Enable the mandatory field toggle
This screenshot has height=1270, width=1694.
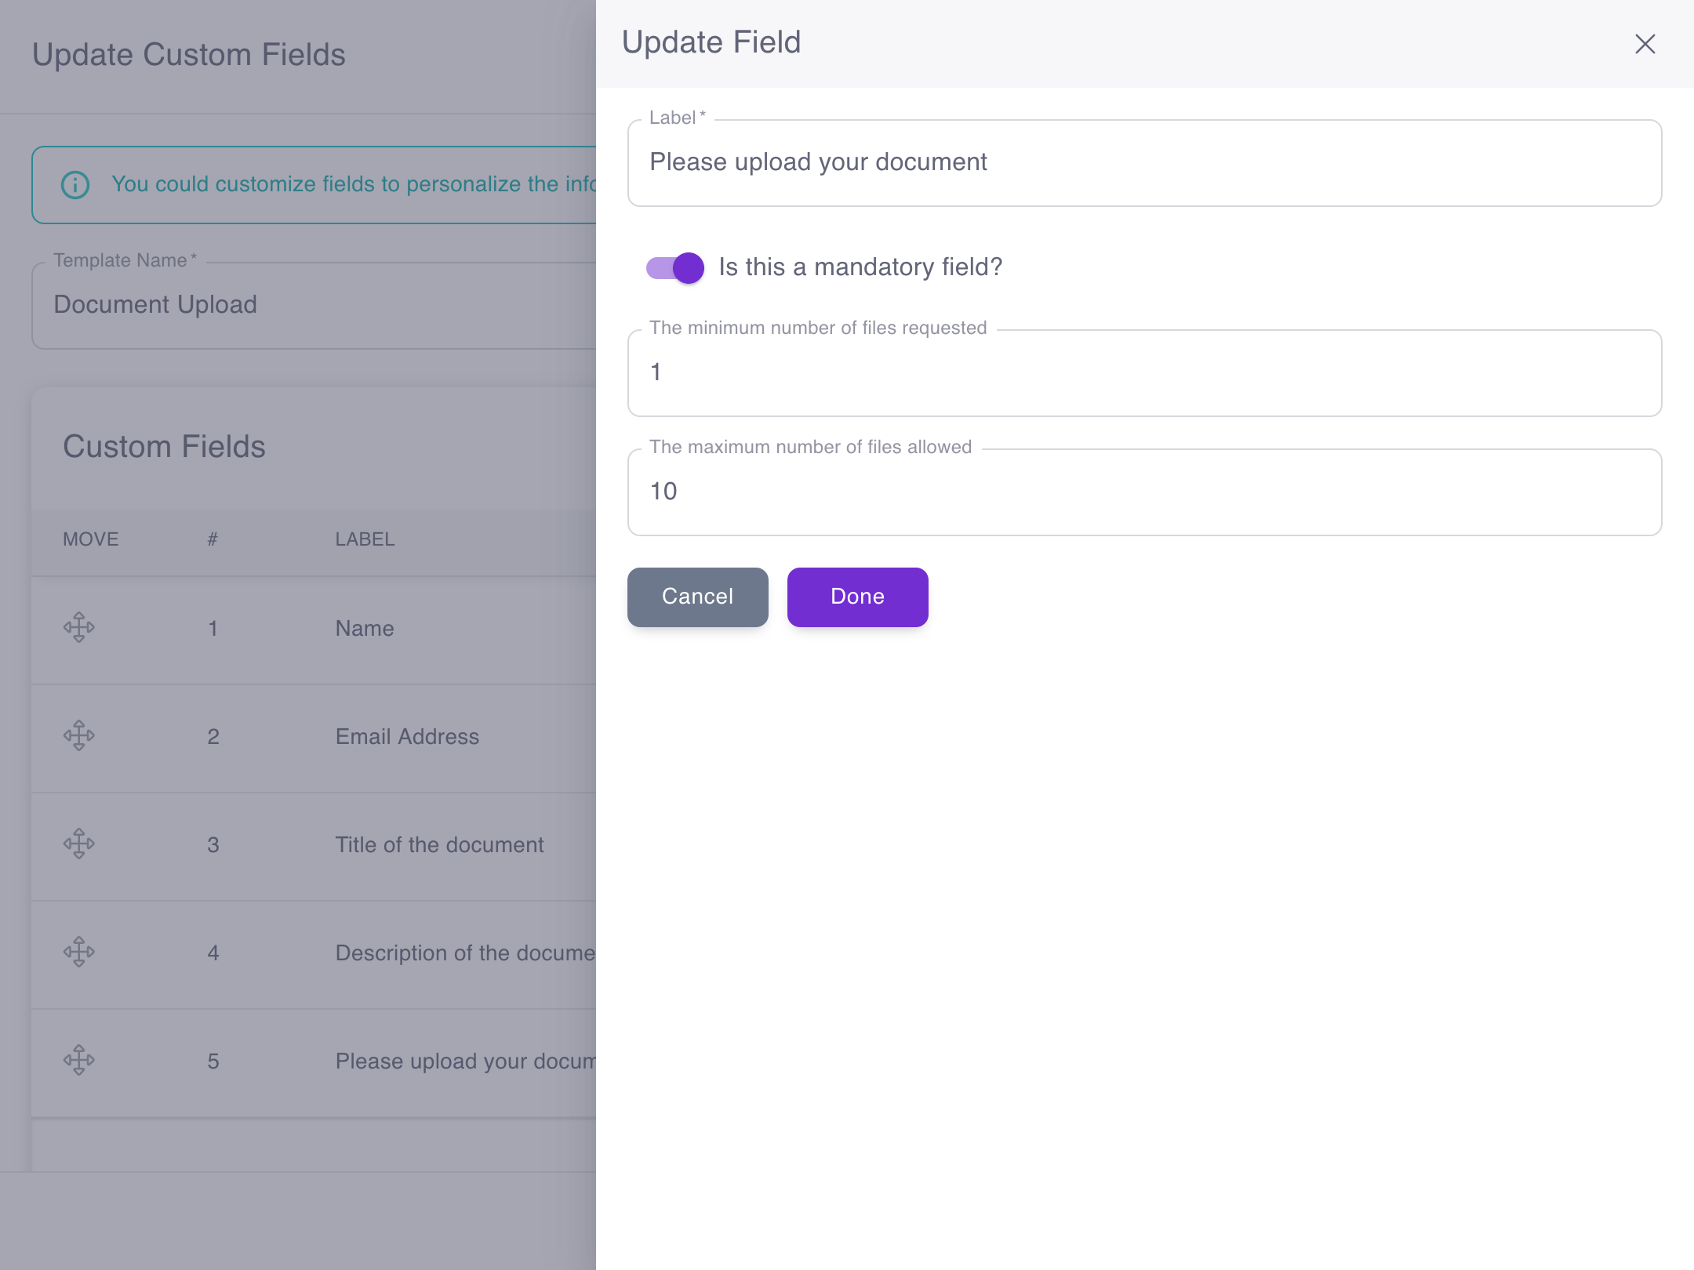(x=673, y=267)
